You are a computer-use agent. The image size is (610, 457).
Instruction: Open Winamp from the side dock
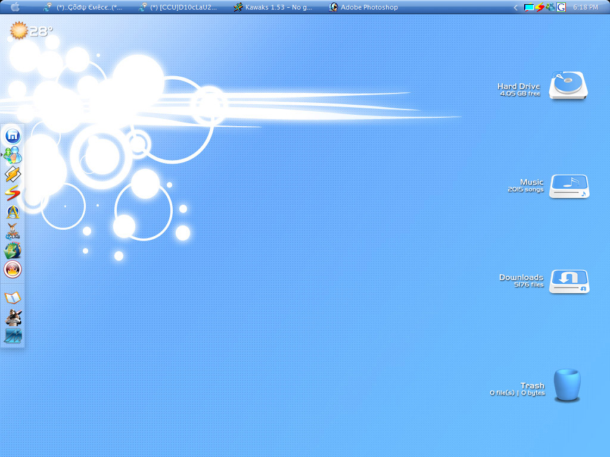[x=13, y=174]
